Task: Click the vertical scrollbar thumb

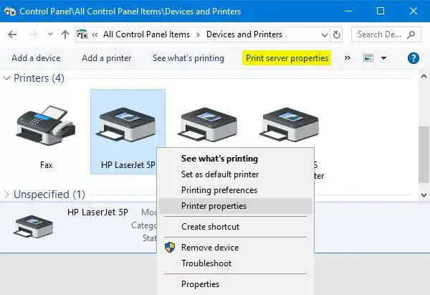Action: [x=424, y=154]
